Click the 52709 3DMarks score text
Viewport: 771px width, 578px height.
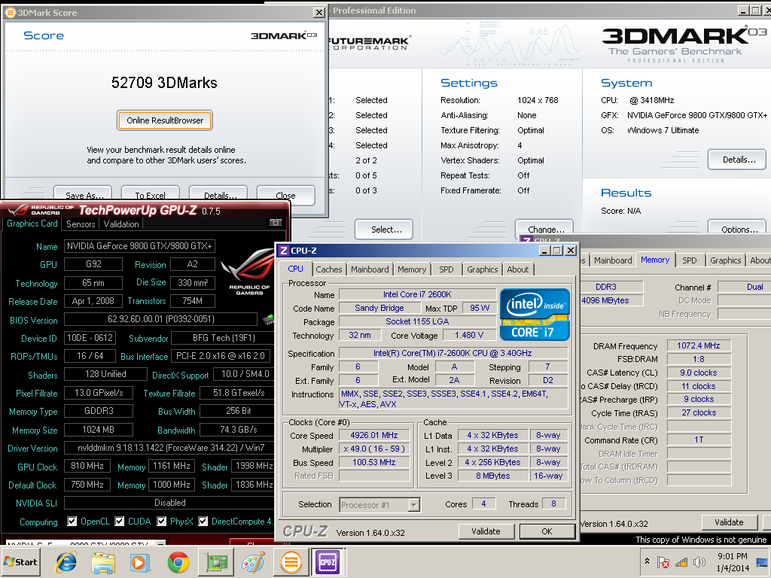coord(164,83)
